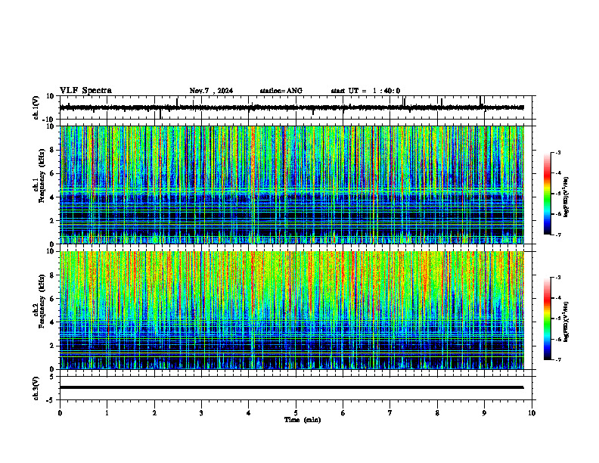599x463 pixels.
Task: Click the ch.1 spectrogram '8' kHz tick label
Action: point(52,150)
